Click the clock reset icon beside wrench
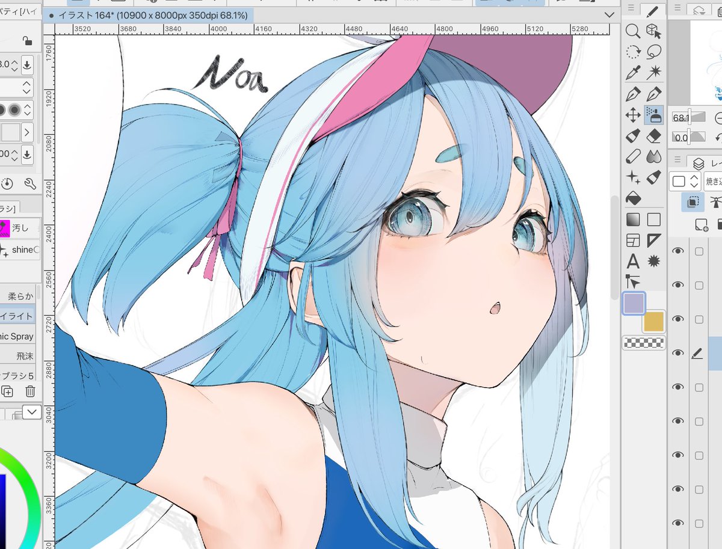Screen dimensions: 722x549 click(7, 183)
